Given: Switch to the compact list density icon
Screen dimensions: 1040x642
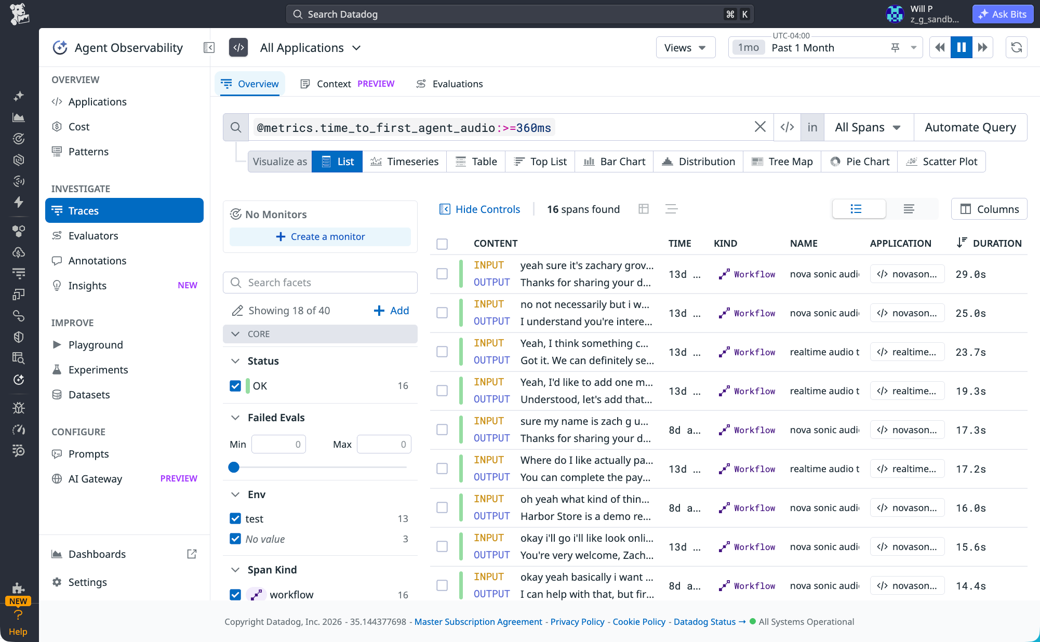Looking at the screenshot, I should [909, 209].
